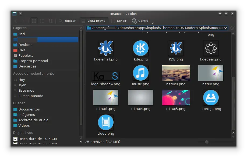
Task: Maximize the Dolphin window
Action: click(x=226, y=13)
